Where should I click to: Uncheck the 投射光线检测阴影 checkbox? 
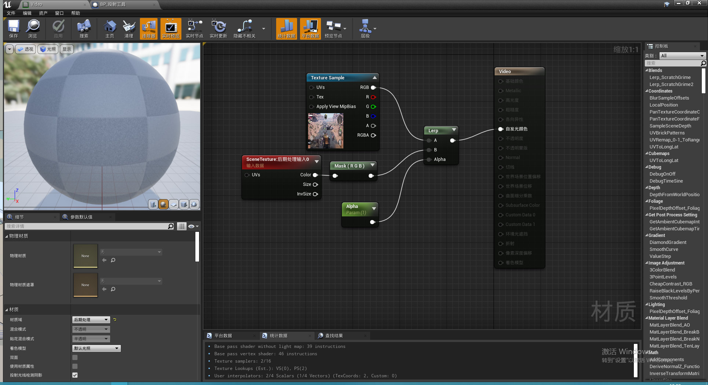click(x=75, y=375)
